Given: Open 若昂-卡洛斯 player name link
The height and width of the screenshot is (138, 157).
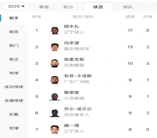Looking at the screenshot, I should pos(78,76).
